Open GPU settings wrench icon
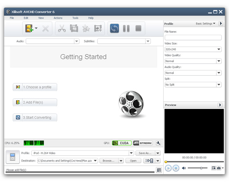Screen dimensions: 229x182 tap(158, 143)
